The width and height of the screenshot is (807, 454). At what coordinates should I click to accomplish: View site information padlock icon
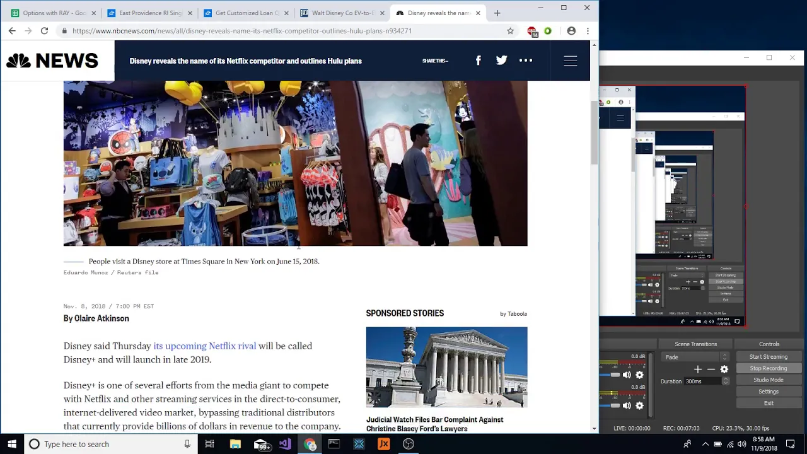coord(64,30)
